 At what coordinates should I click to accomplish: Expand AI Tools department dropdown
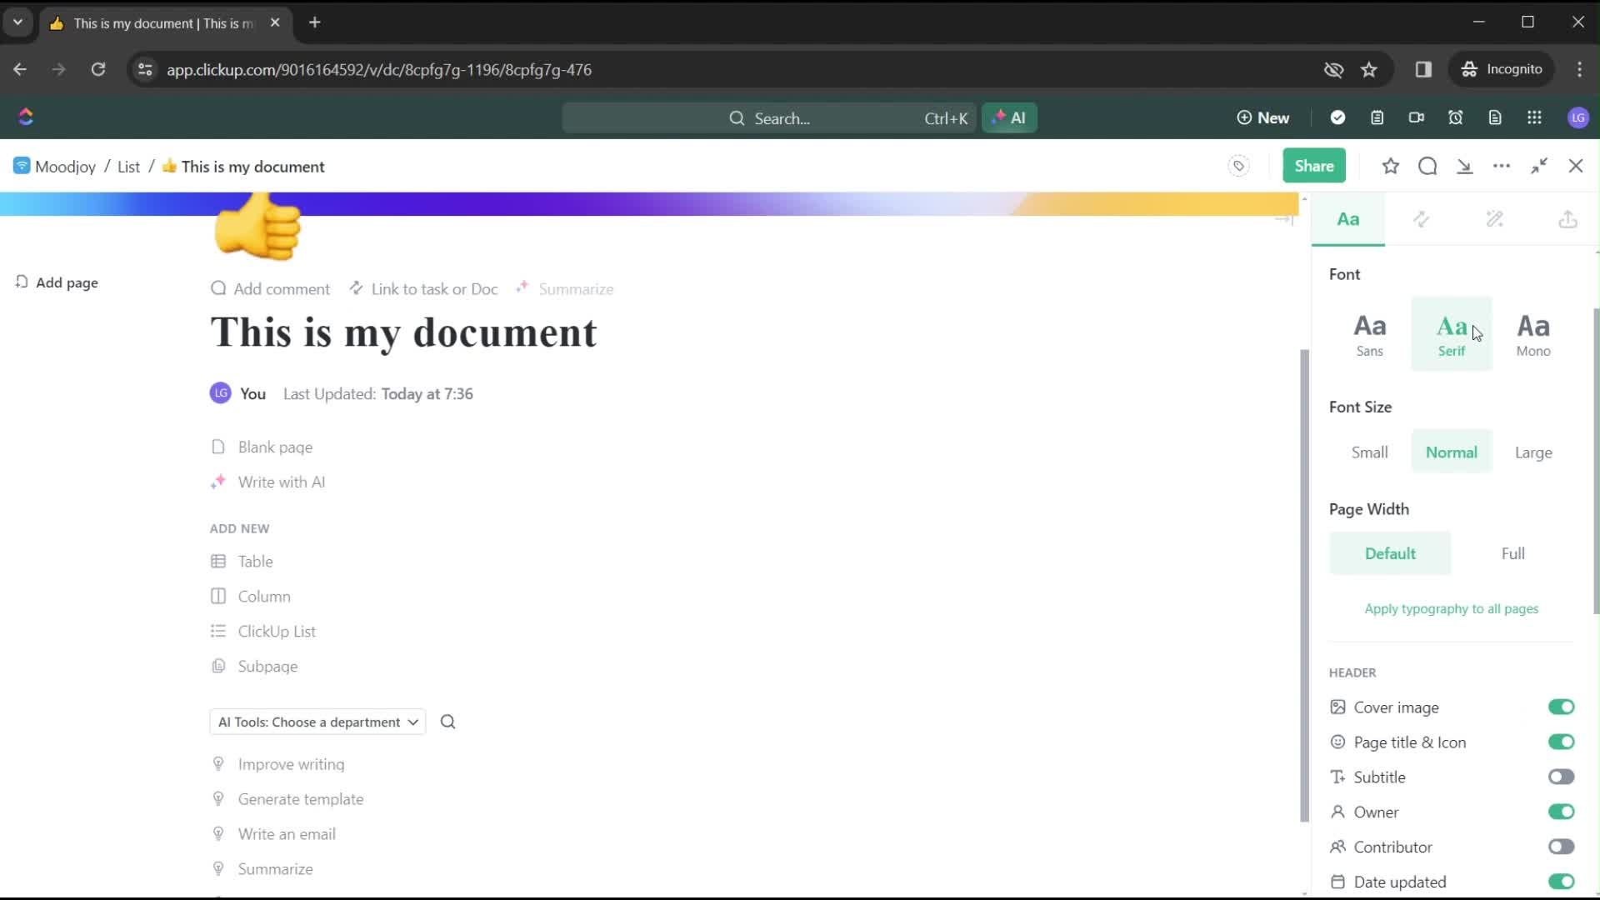[317, 721]
